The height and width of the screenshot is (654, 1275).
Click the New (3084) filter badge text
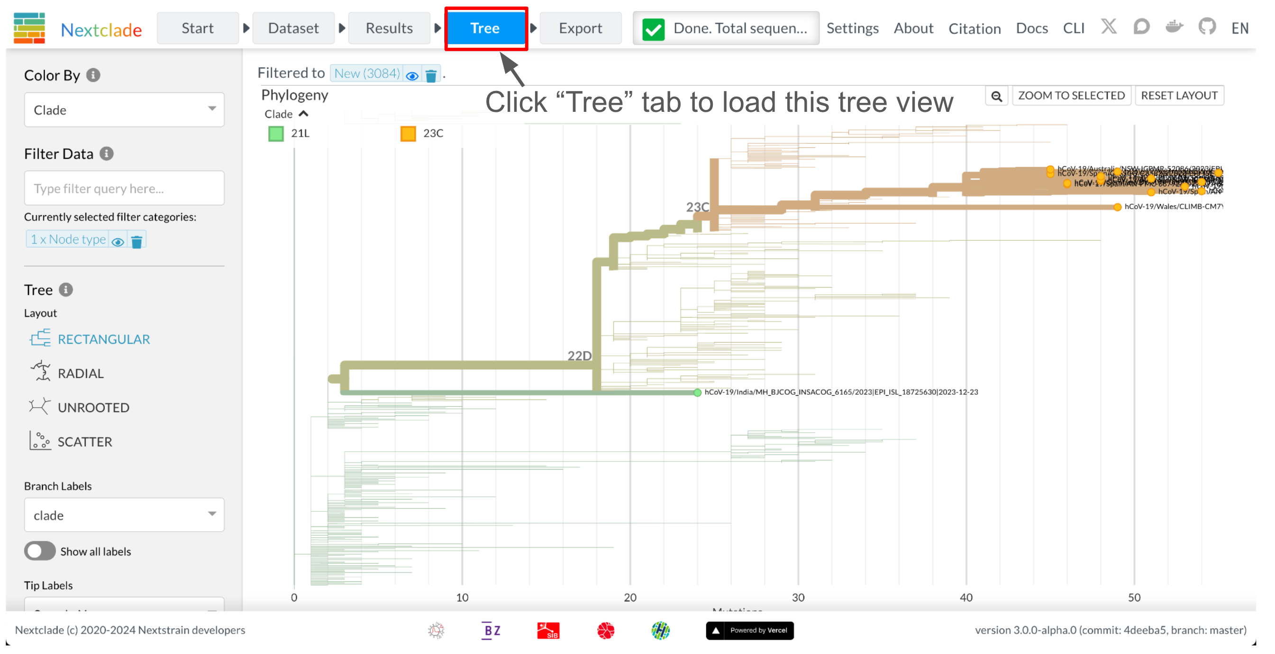tap(367, 74)
